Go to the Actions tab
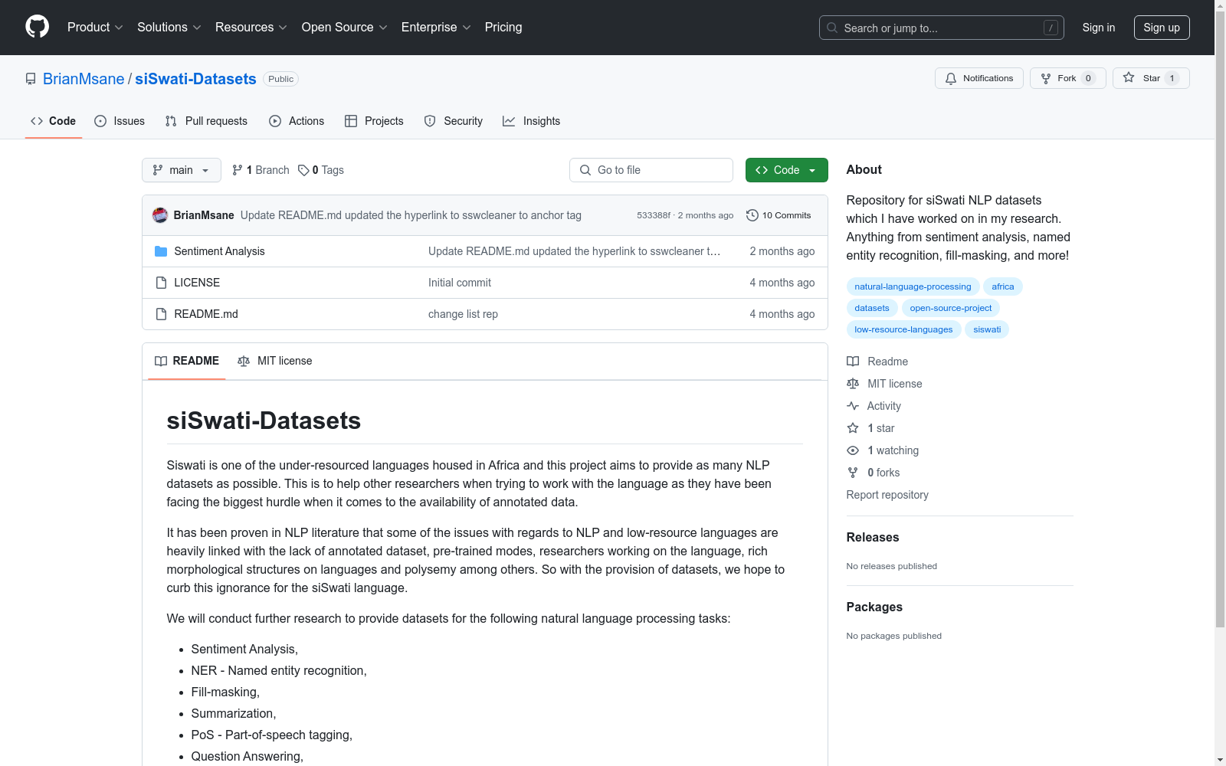This screenshot has height=766, width=1226. coord(297,121)
